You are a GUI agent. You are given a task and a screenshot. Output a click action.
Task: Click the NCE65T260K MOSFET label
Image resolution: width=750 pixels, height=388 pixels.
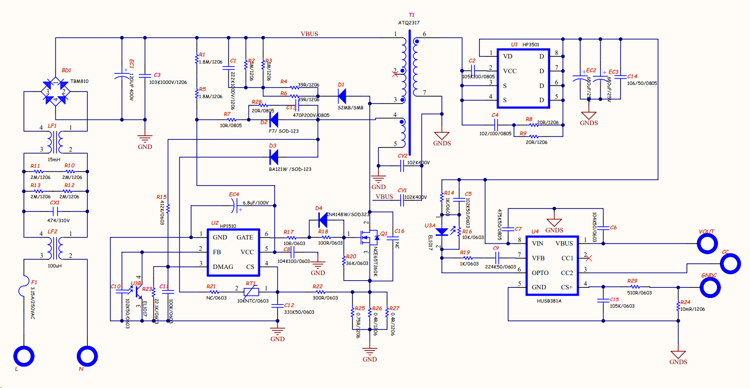[375, 262]
